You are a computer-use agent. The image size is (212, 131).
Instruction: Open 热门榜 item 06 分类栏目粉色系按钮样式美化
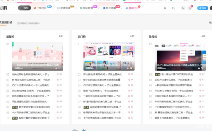click(102, 96)
